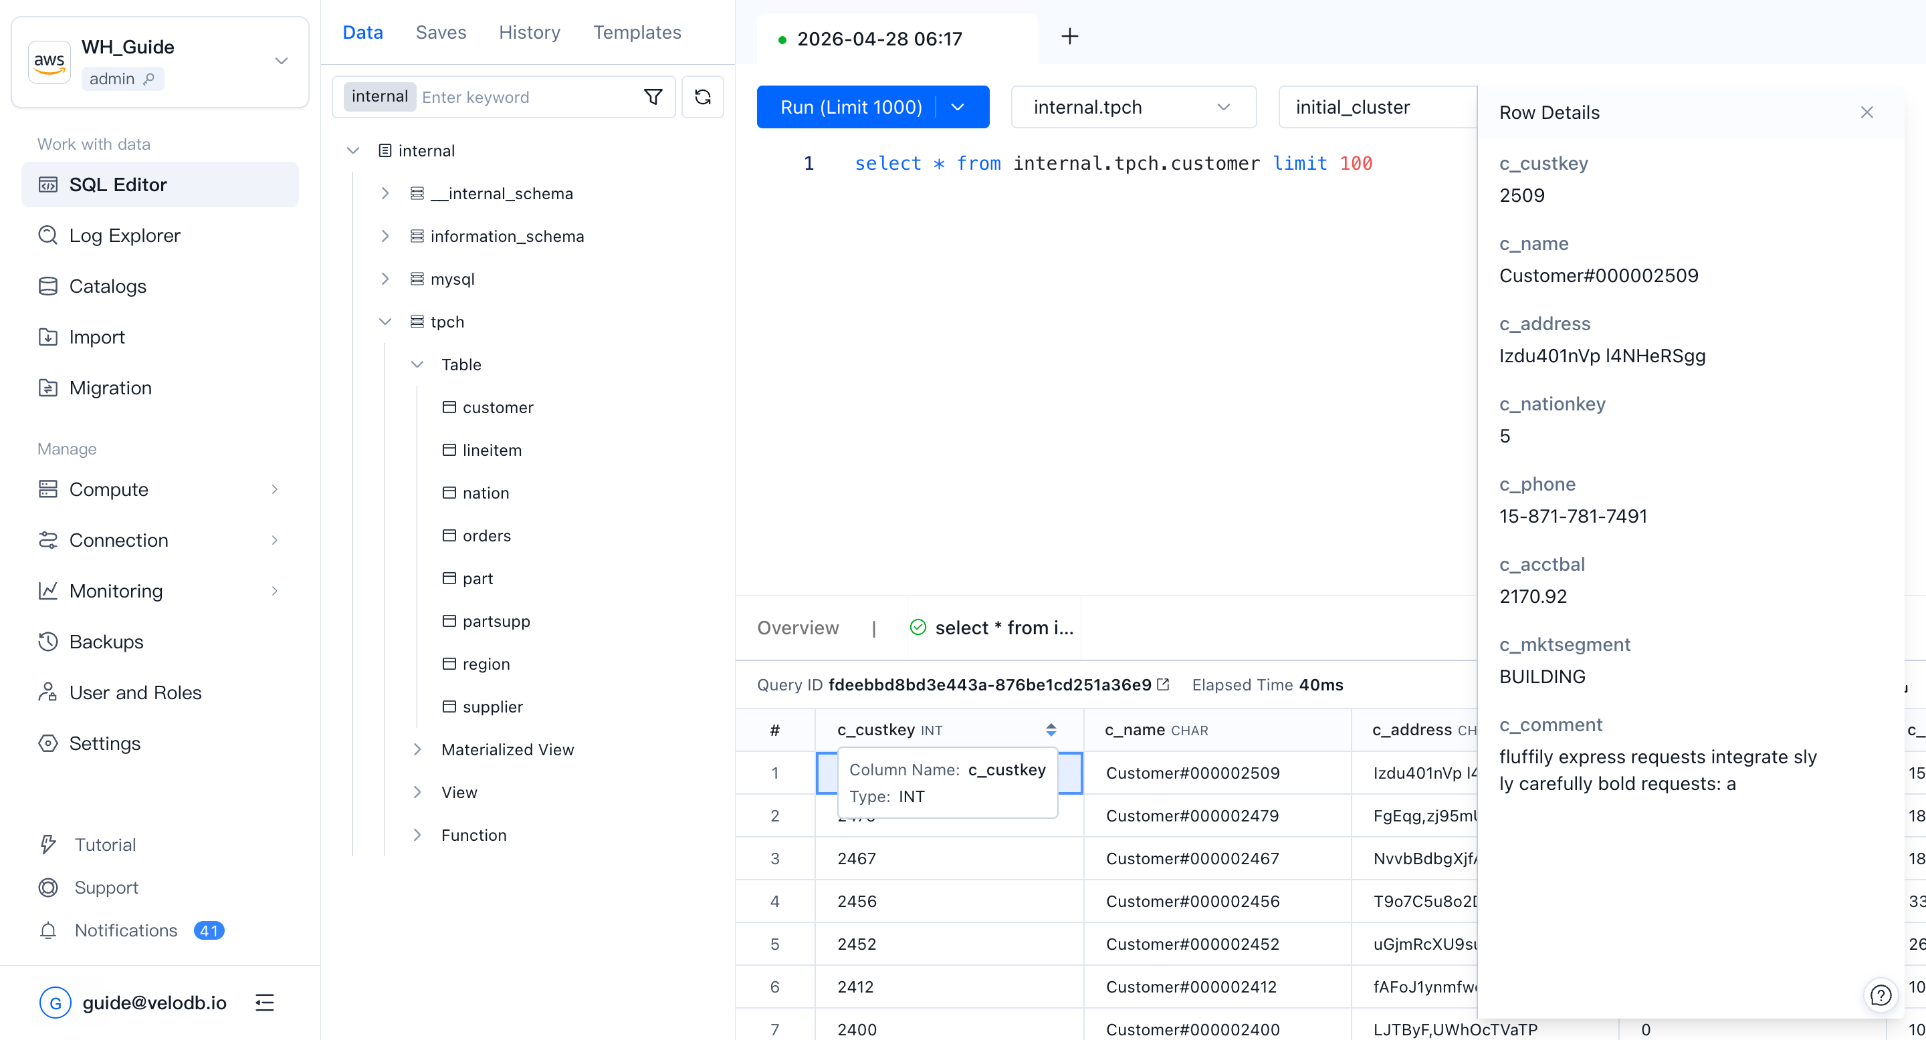This screenshot has height=1040, width=1926.
Task: Click the Enter keyword search field
Action: (524, 97)
